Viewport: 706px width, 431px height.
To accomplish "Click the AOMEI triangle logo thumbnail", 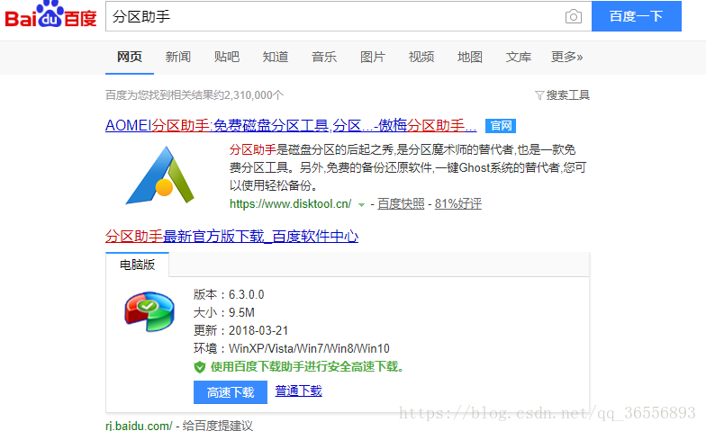I will [x=160, y=176].
